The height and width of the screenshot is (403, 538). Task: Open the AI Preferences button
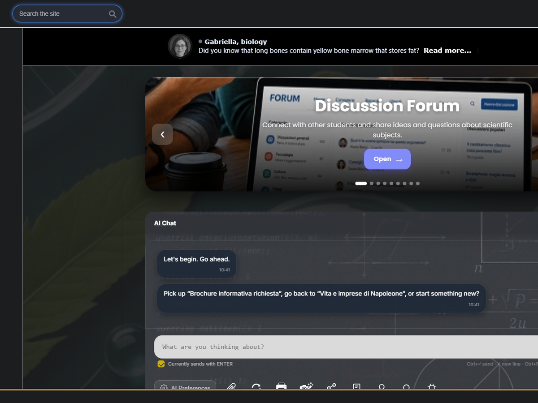pyautogui.click(x=185, y=386)
